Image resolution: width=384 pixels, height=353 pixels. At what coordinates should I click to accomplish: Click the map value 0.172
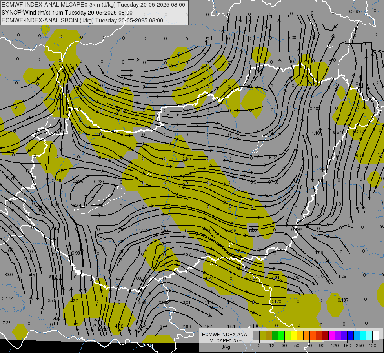tap(7, 298)
